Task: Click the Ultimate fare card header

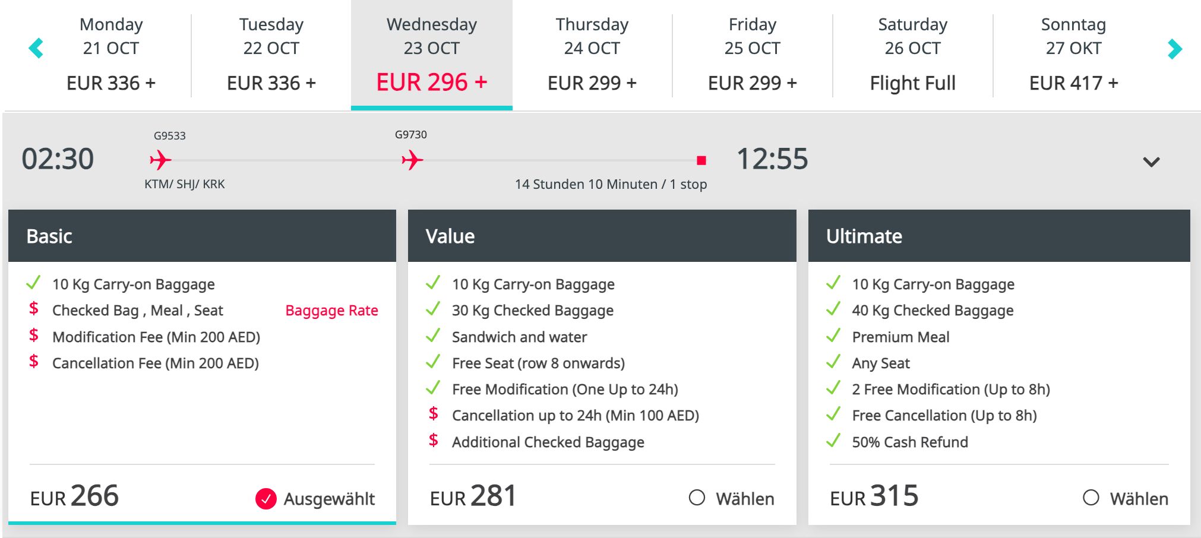Action: pos(998,236)
